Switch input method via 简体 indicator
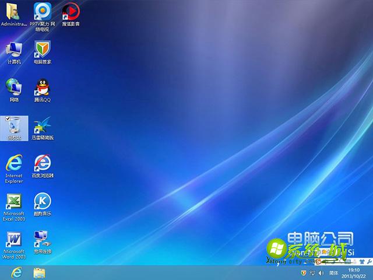Screen dimensions: 373x280 (x=333, y=273)
